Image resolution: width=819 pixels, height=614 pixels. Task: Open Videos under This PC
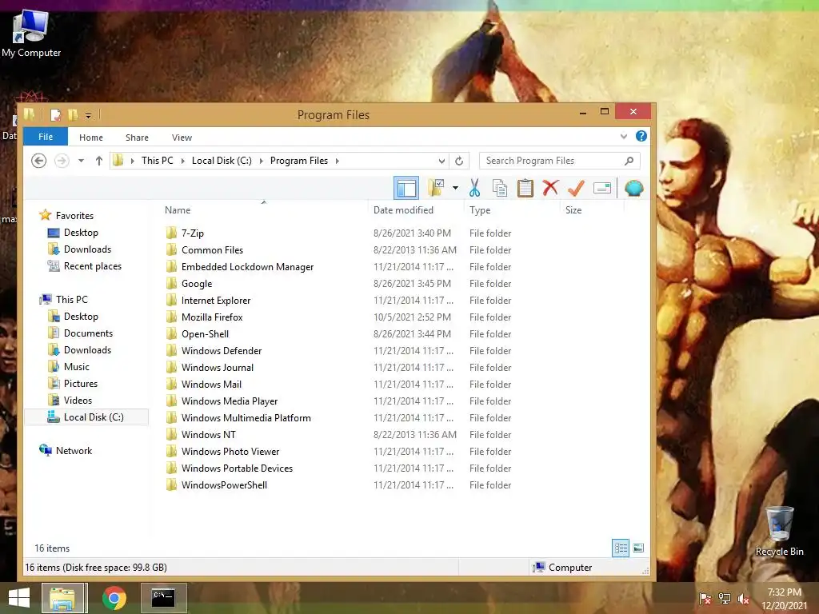(x=78, y=401)
